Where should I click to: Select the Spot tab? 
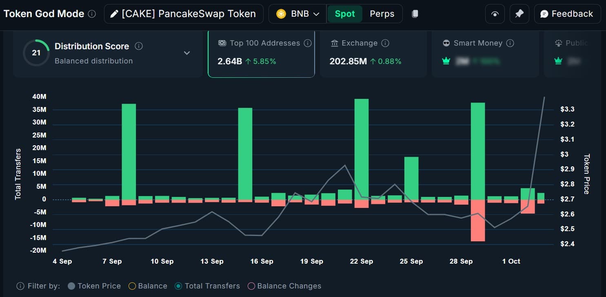[345, 14]
